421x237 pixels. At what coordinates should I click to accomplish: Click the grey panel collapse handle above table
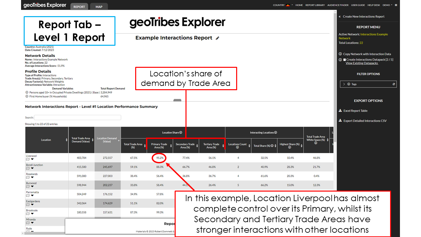tap(177, 100)
